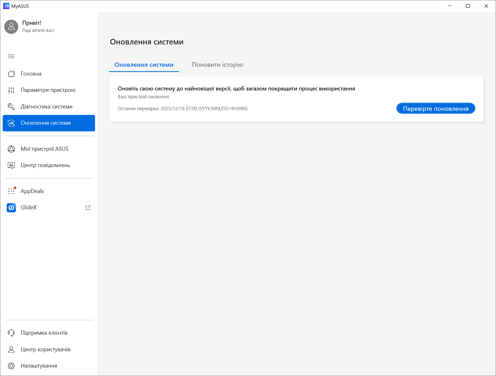Open the AppDeals grid icon

pyautogui.click(x=12, y=191)
